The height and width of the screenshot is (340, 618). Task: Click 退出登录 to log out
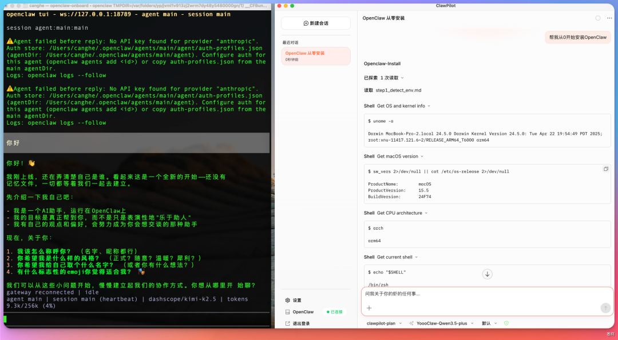(297, 323)
